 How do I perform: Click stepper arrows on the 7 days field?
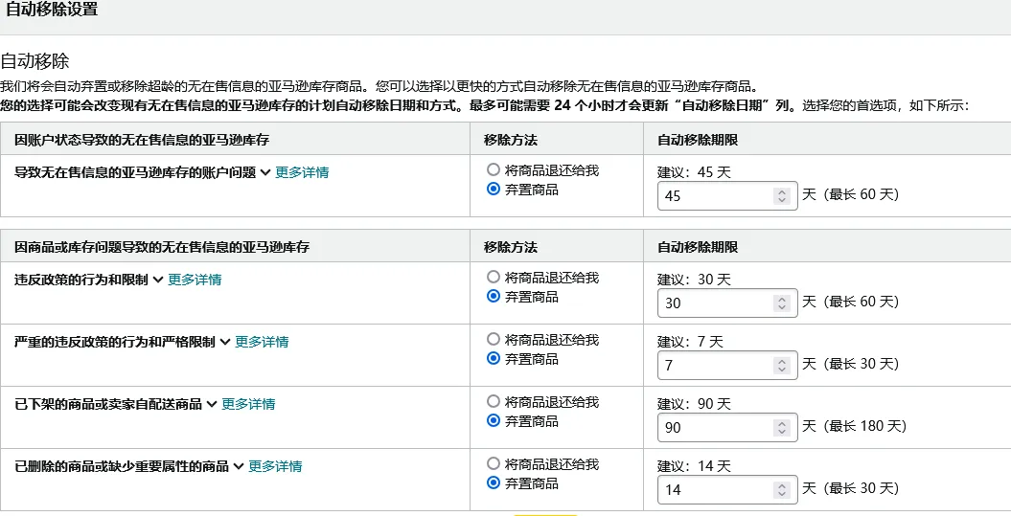click(x=782, y=365)
